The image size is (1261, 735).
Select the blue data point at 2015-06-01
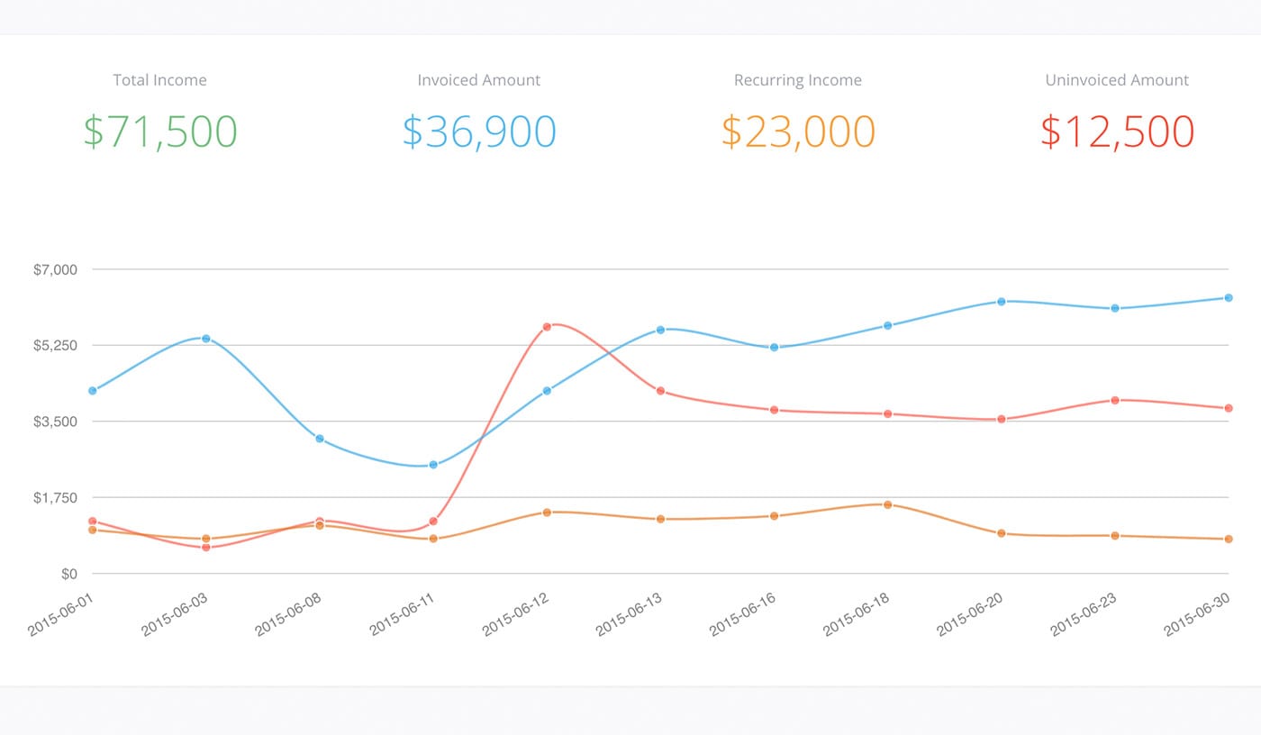click(x=92, y=391)
